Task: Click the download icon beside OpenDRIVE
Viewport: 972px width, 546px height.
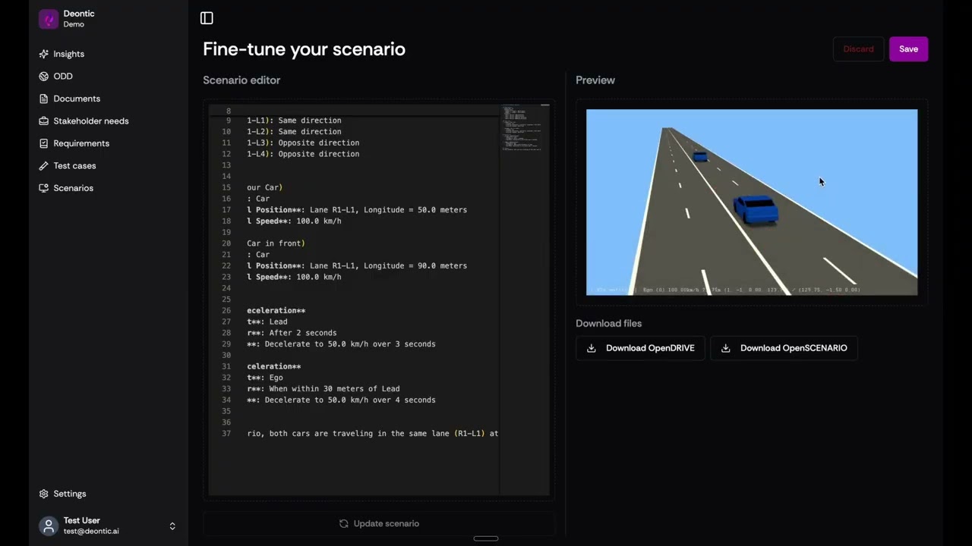Action: tap(592, 348)
